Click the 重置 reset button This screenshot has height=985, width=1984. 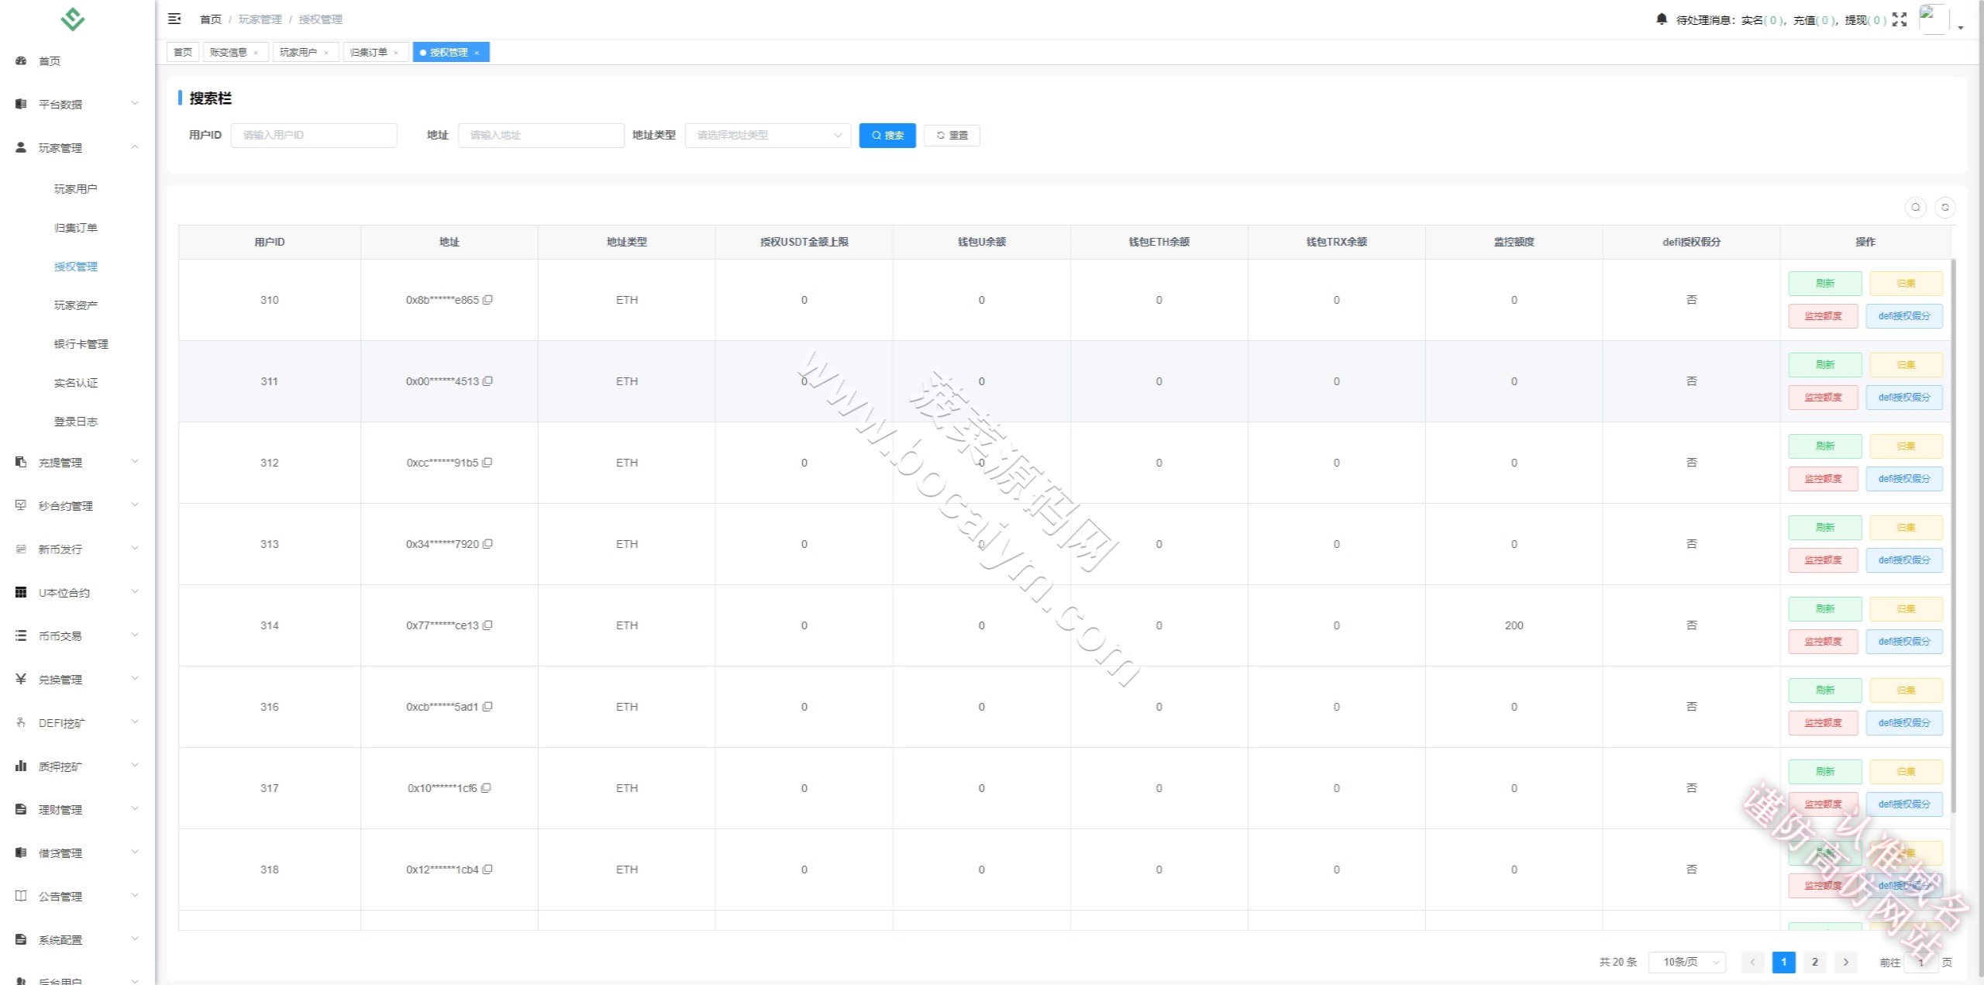pyautogui.click(x=952, y=135)
